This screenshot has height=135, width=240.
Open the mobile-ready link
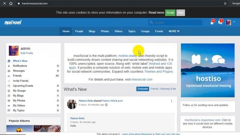(127, 56)
